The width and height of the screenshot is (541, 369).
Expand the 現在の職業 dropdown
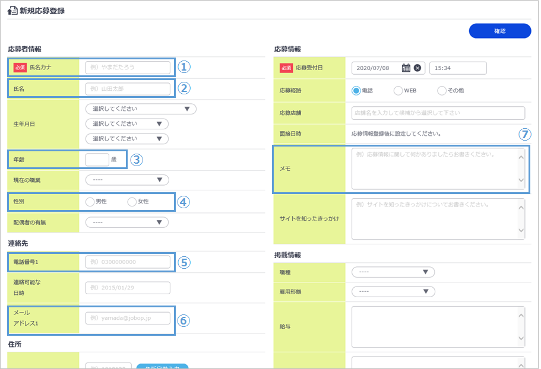127,180
